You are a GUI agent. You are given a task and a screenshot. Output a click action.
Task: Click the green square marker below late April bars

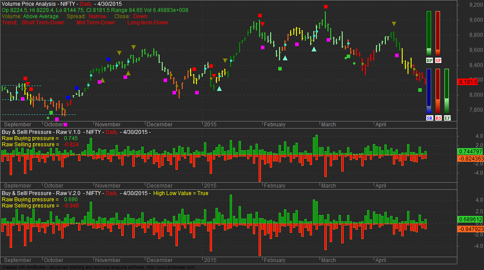point(420,90)
